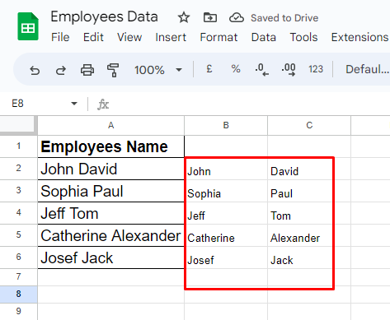Image resolution: width=390 pixels, height=320 pixels.
Task: Select cell containing John David
Action: click(x=110, y=169)
